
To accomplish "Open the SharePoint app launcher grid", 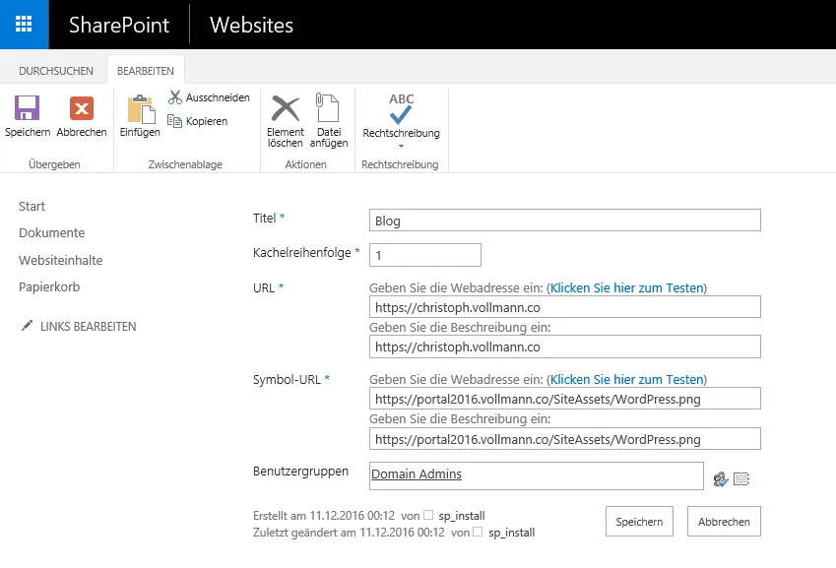I will tap(24, 25).
